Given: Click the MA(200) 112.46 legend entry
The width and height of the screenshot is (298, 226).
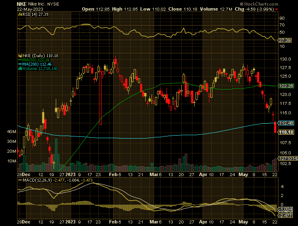Looking at the screenshot, I should 37,64.
